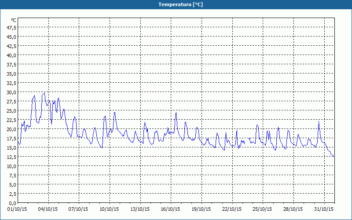
Task: Click the highest temperature peak near 30°C
Action: point(44,93)
